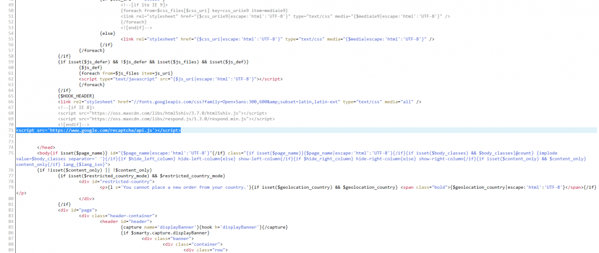This screenshot has width=599, height=253.
Task: Click the "{if $smarty.capture.displayBanner}" line
Action: (165, 232)
